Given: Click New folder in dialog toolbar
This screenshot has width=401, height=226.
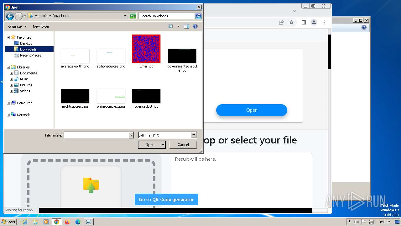Looking at the screenshot, I should 41,26.
